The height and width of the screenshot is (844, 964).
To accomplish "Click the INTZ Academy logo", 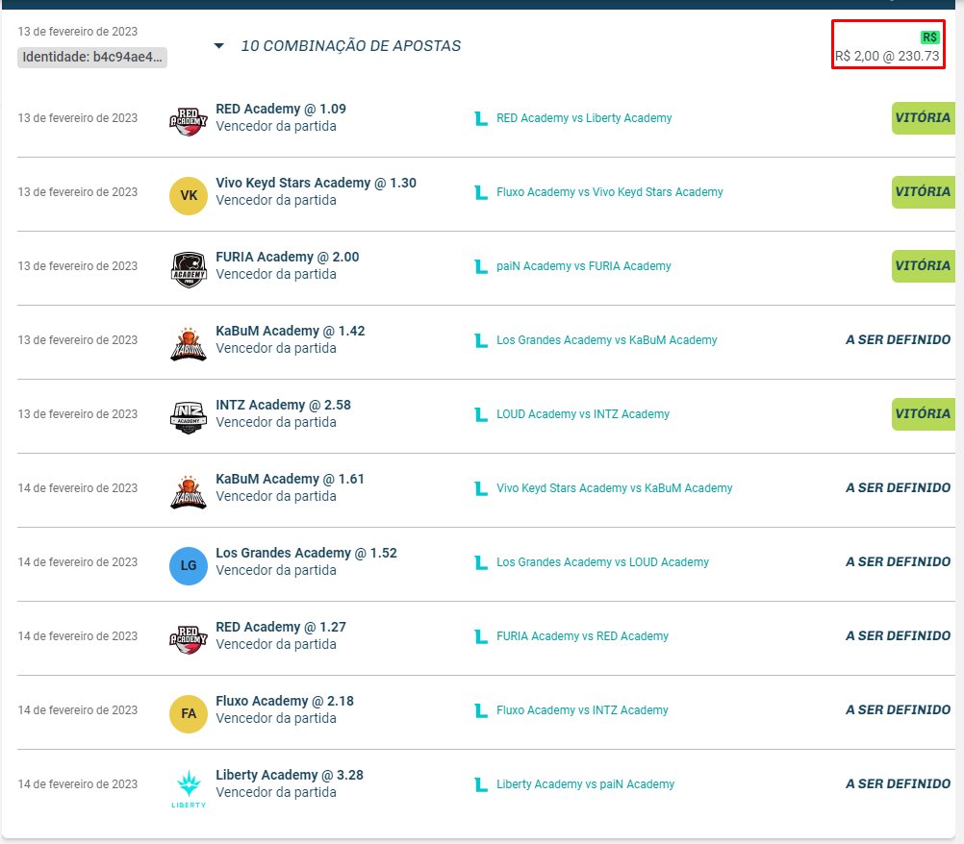I will pyautogui.click(x=189, y=418).
